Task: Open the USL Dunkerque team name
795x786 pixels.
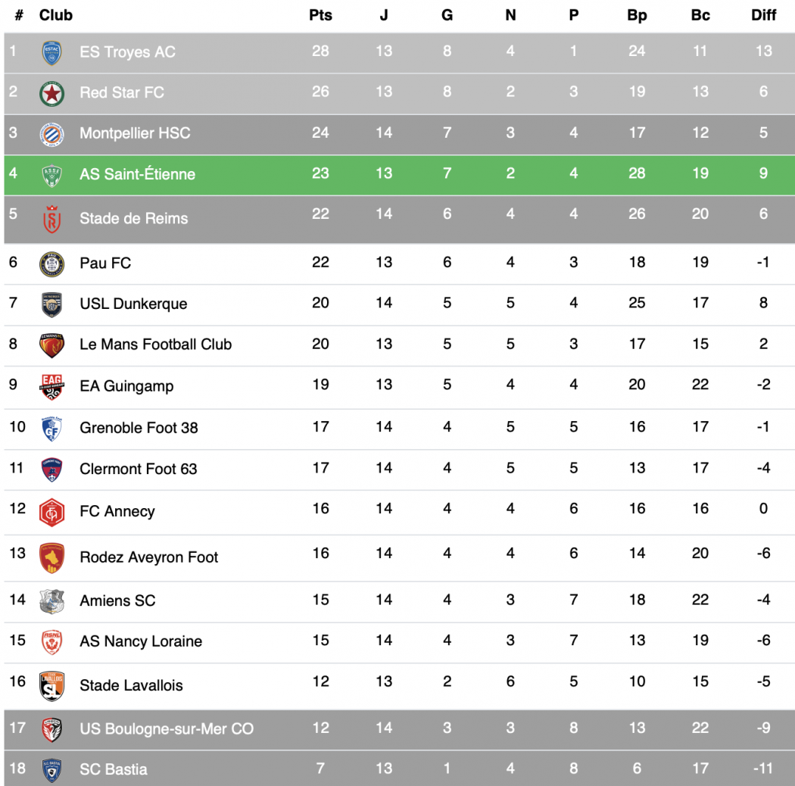Action: click(133, 304)
